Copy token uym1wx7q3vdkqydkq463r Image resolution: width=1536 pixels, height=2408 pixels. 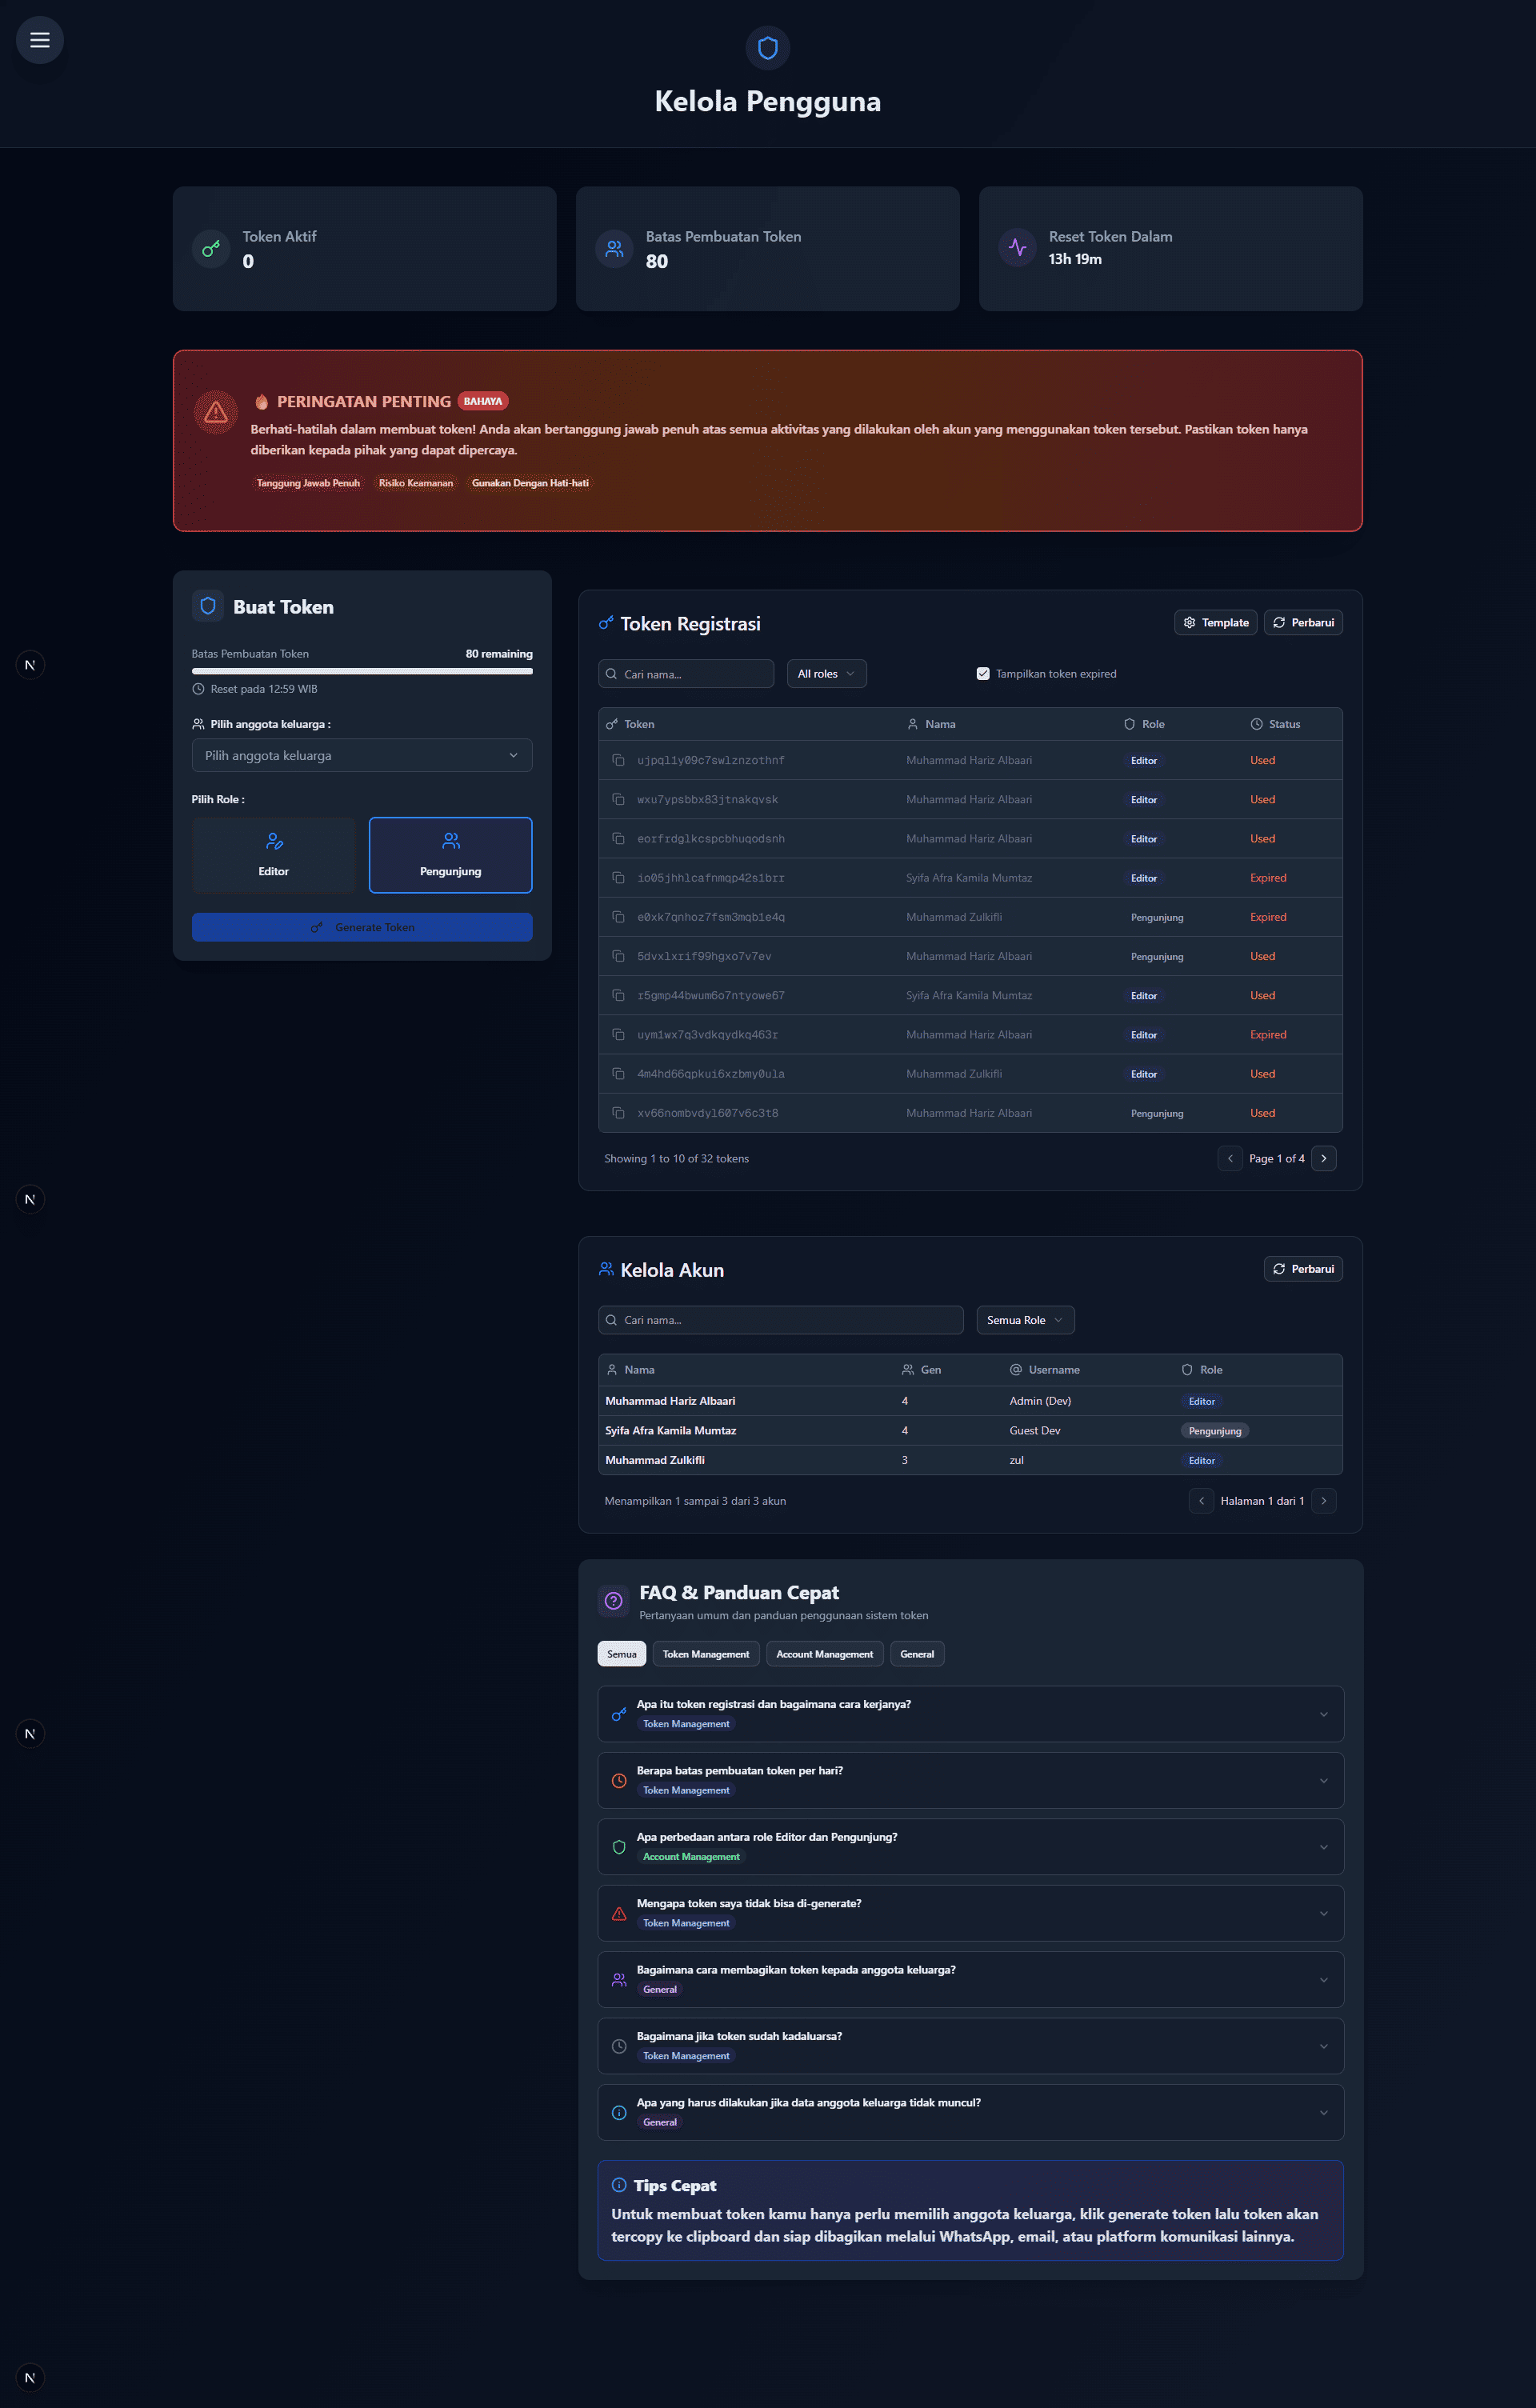coord(618,1034)
